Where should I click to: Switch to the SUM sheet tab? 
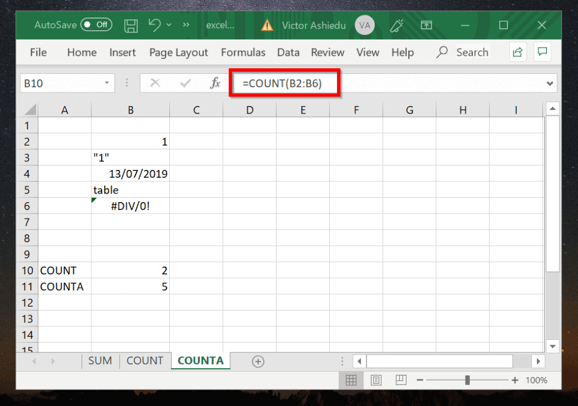(100, 361)
